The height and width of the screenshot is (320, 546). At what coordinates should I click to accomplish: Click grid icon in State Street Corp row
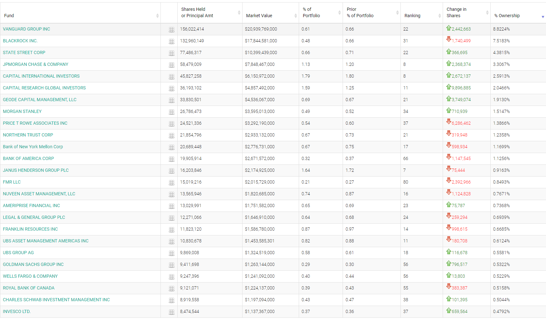[172, 53]
